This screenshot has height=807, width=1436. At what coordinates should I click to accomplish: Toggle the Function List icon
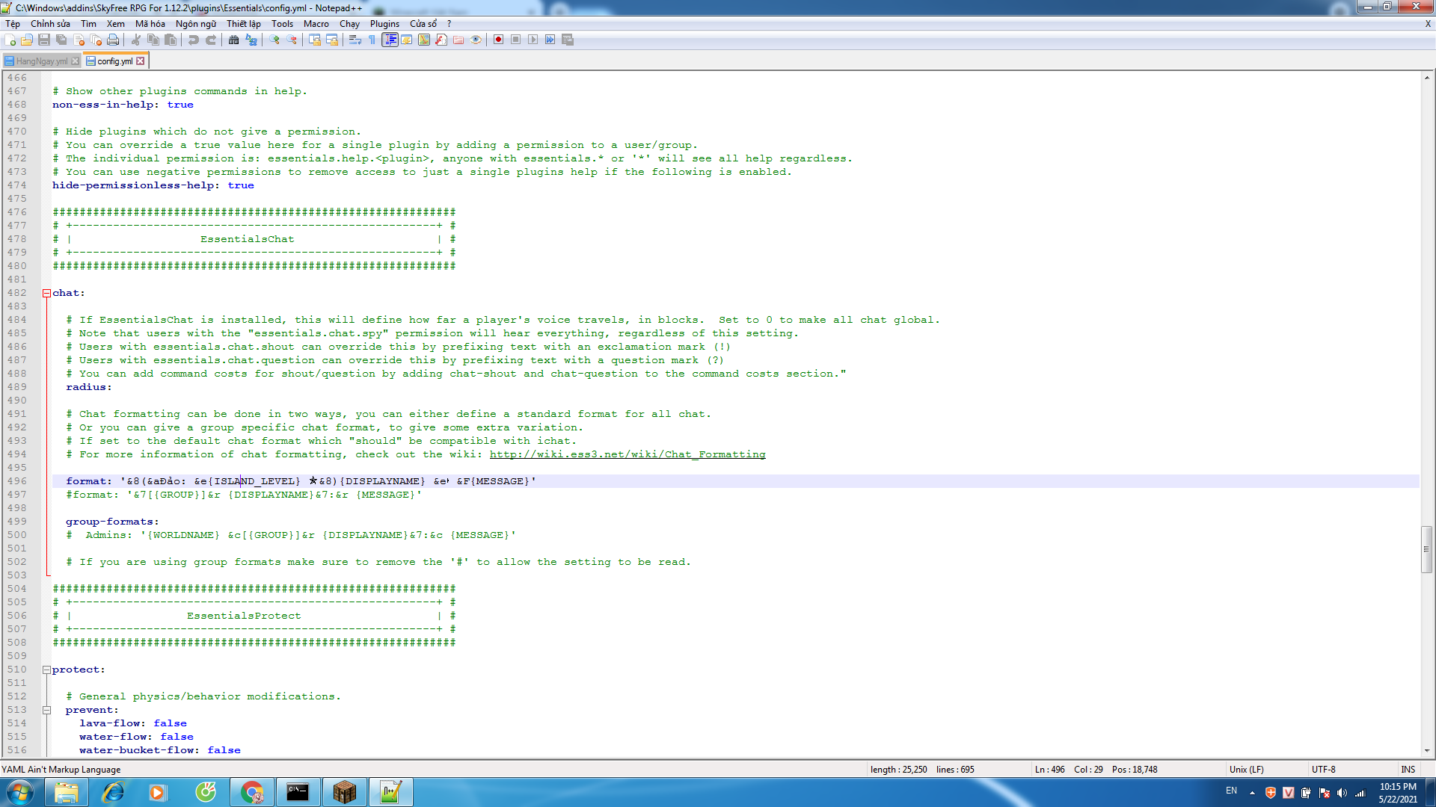coord(441,40)
